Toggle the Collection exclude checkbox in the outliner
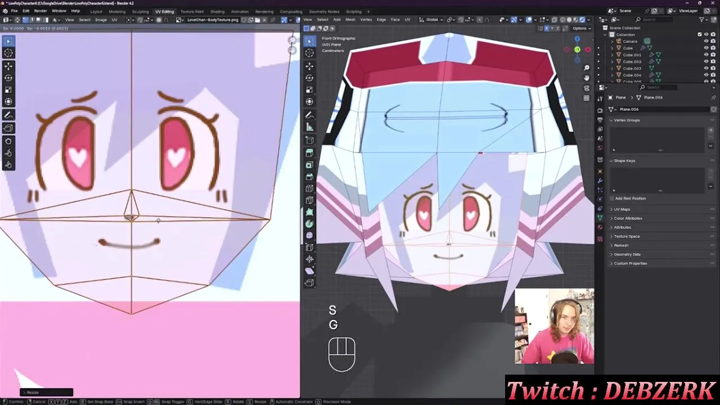 point(700,34)
